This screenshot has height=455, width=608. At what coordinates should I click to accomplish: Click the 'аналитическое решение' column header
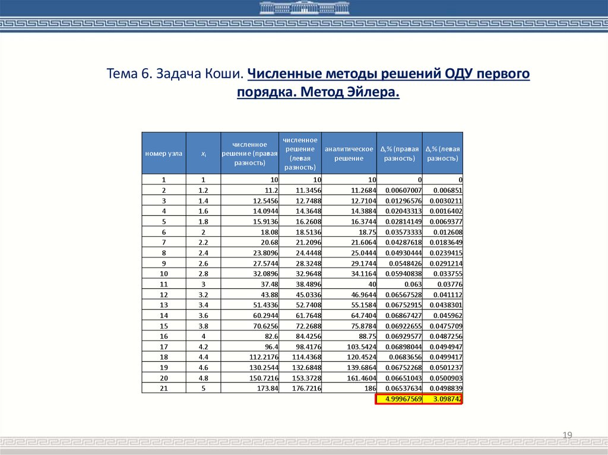(x=349, y=153)
